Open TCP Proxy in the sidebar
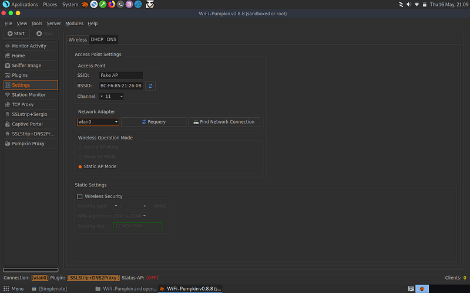Screen dimensions: 470x293 click(31, 105)
